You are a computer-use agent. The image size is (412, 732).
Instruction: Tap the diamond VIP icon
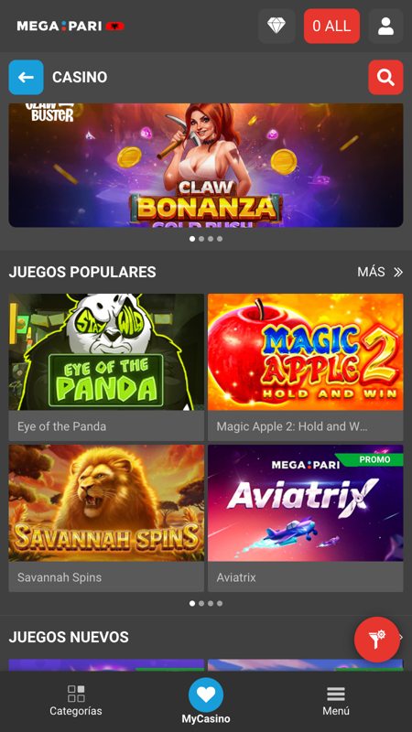pos(276,27)
